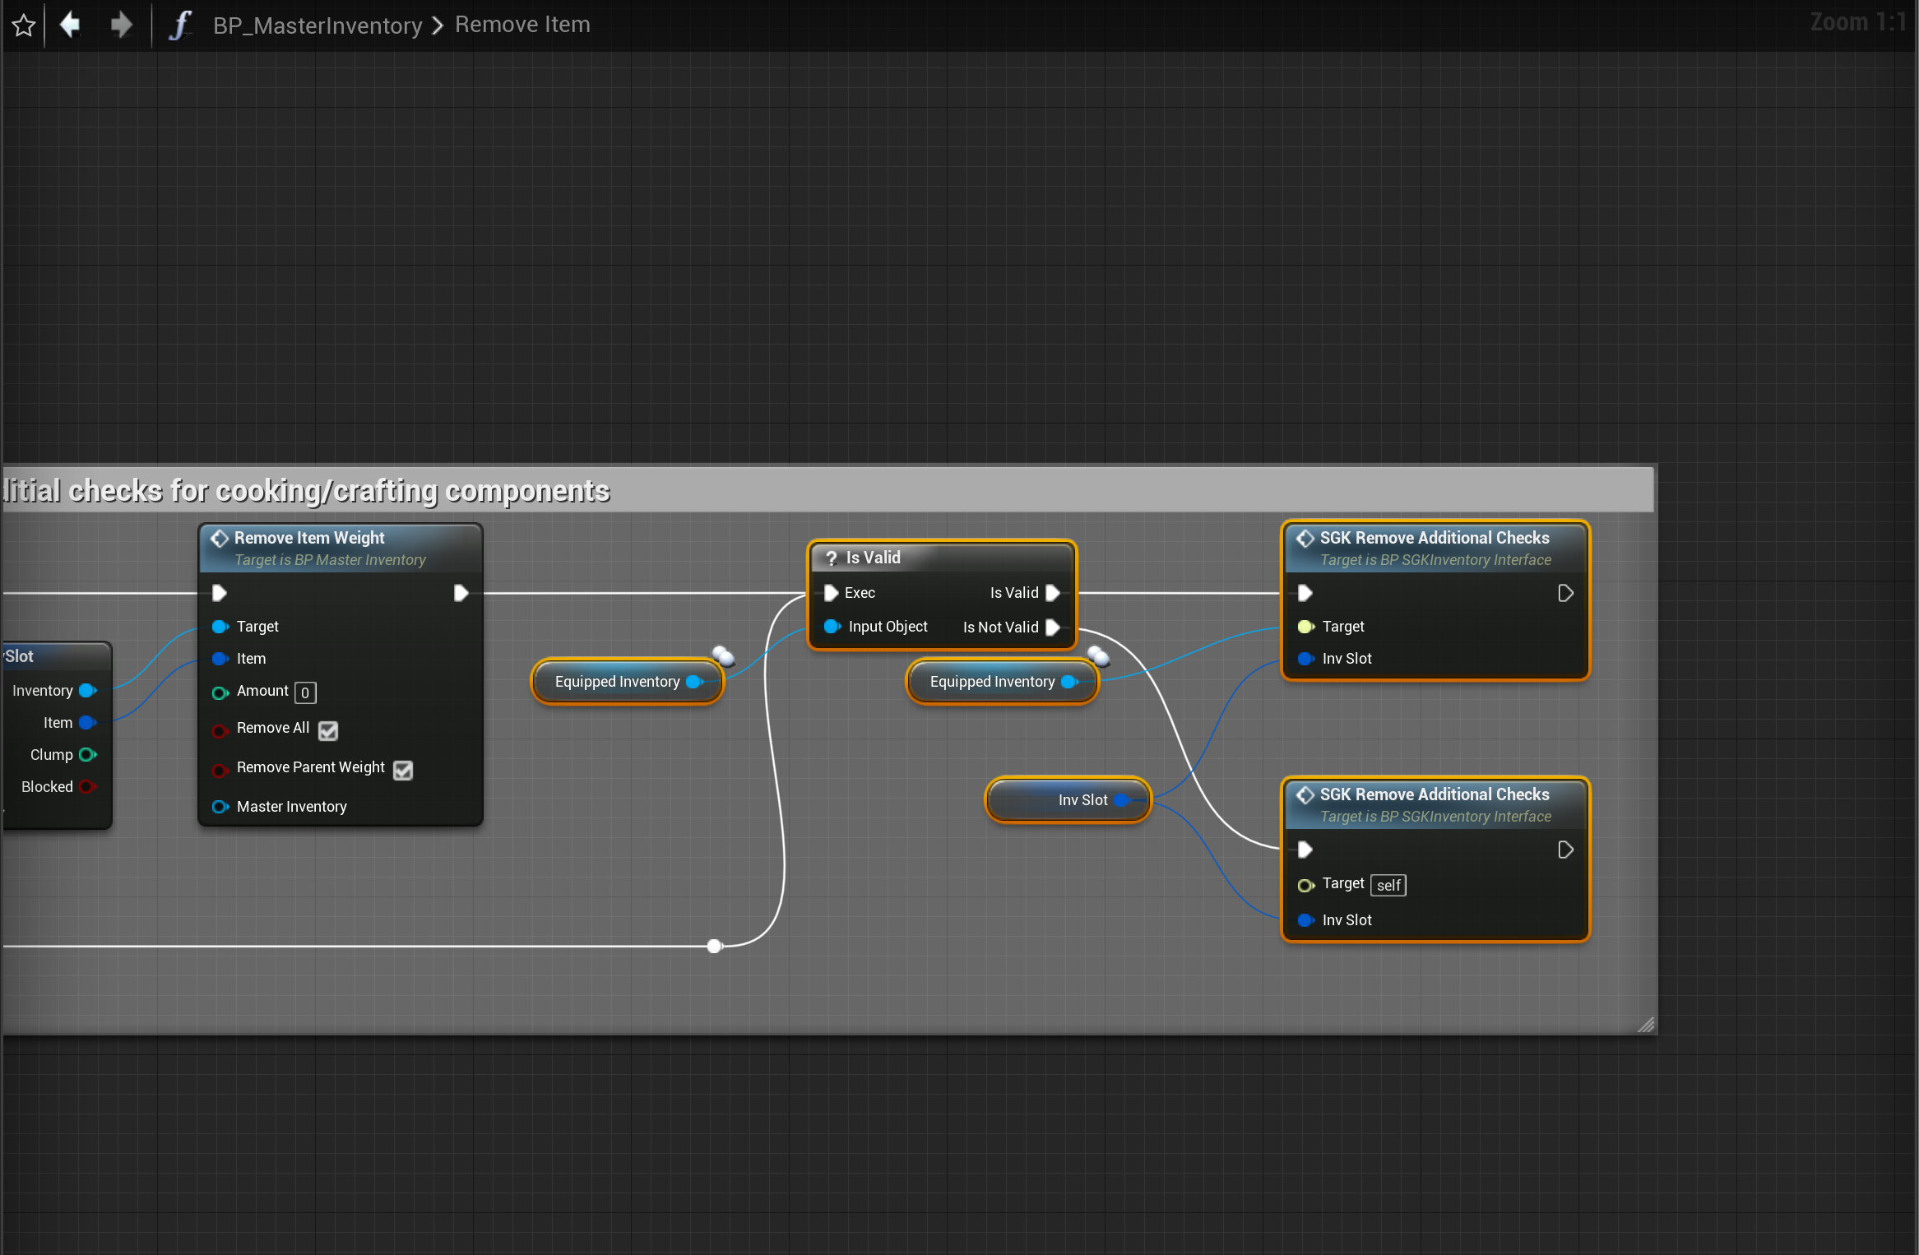Image resolution: width=1919 pixels, height=1255 pixels.
Task: Click the Amount value input field
Action: 305,692
